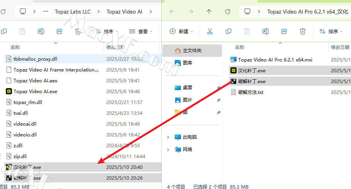351x189 pixels.
Task: Click This PC monitor icon in left window address bar
Action: (23, 12)
